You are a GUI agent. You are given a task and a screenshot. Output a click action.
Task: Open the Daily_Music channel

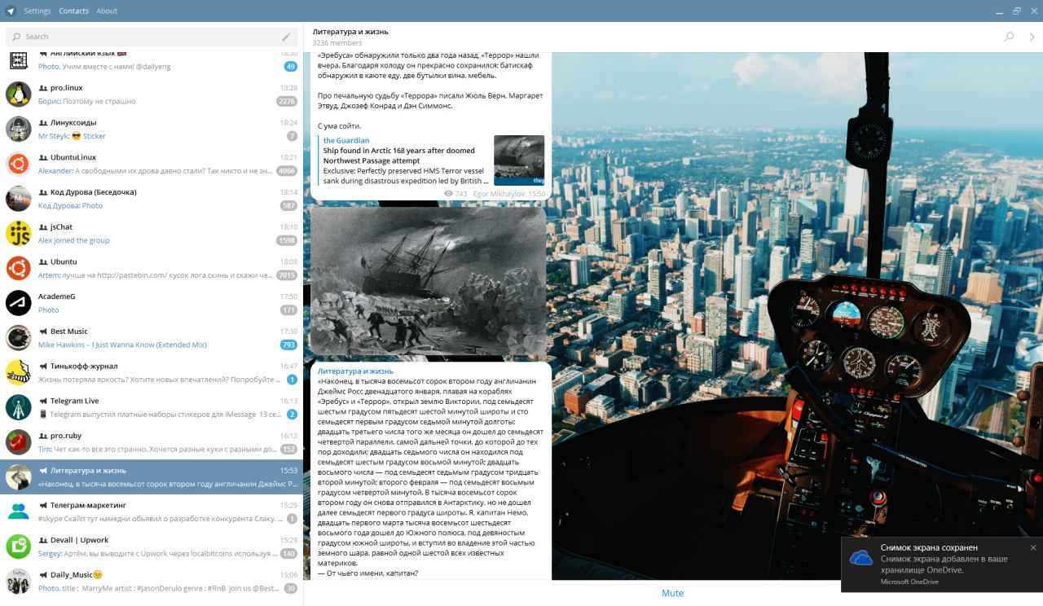coord(152,582)
